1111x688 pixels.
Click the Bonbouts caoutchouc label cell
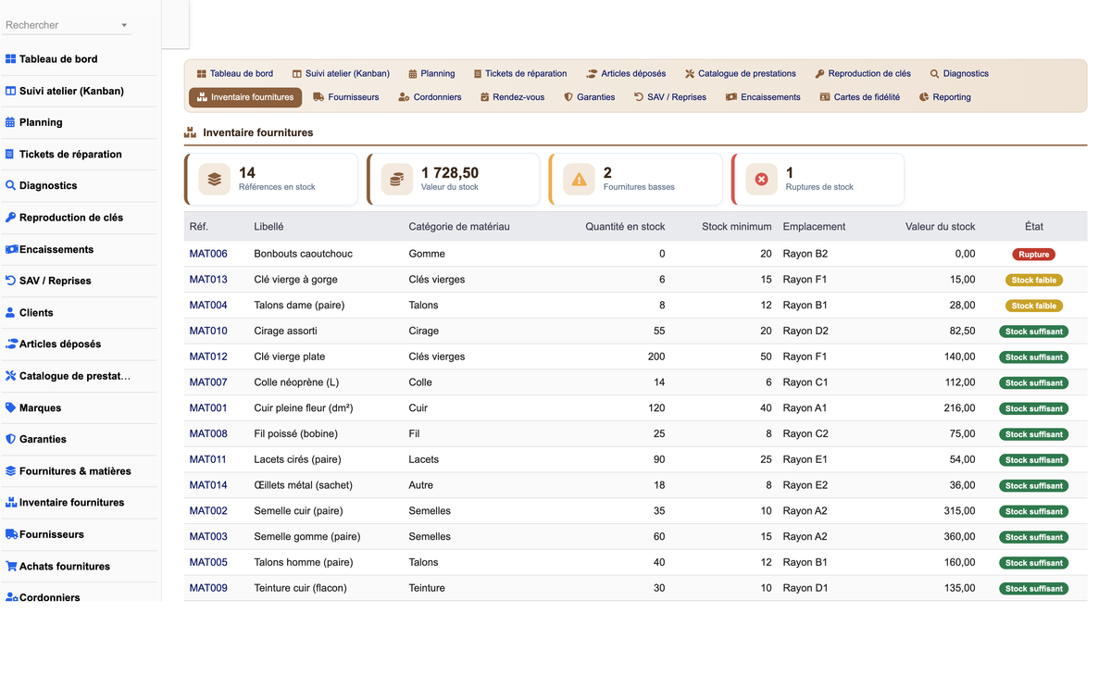(303, 254)
